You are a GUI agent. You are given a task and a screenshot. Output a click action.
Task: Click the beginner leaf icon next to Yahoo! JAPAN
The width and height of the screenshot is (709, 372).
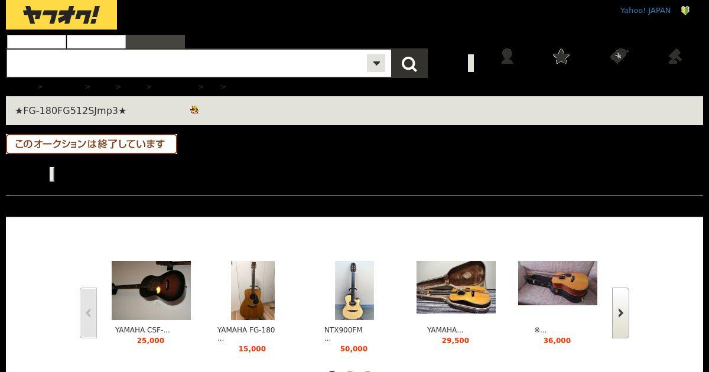click(x=685, y=11)
